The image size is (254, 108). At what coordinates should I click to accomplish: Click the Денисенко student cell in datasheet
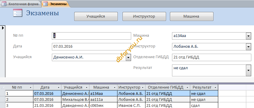click(x=75, y=94)
